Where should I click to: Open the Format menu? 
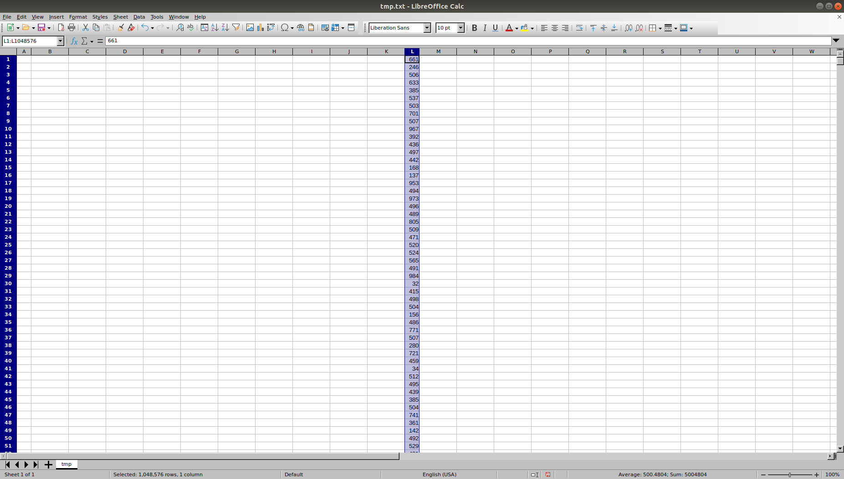point(78,17)
